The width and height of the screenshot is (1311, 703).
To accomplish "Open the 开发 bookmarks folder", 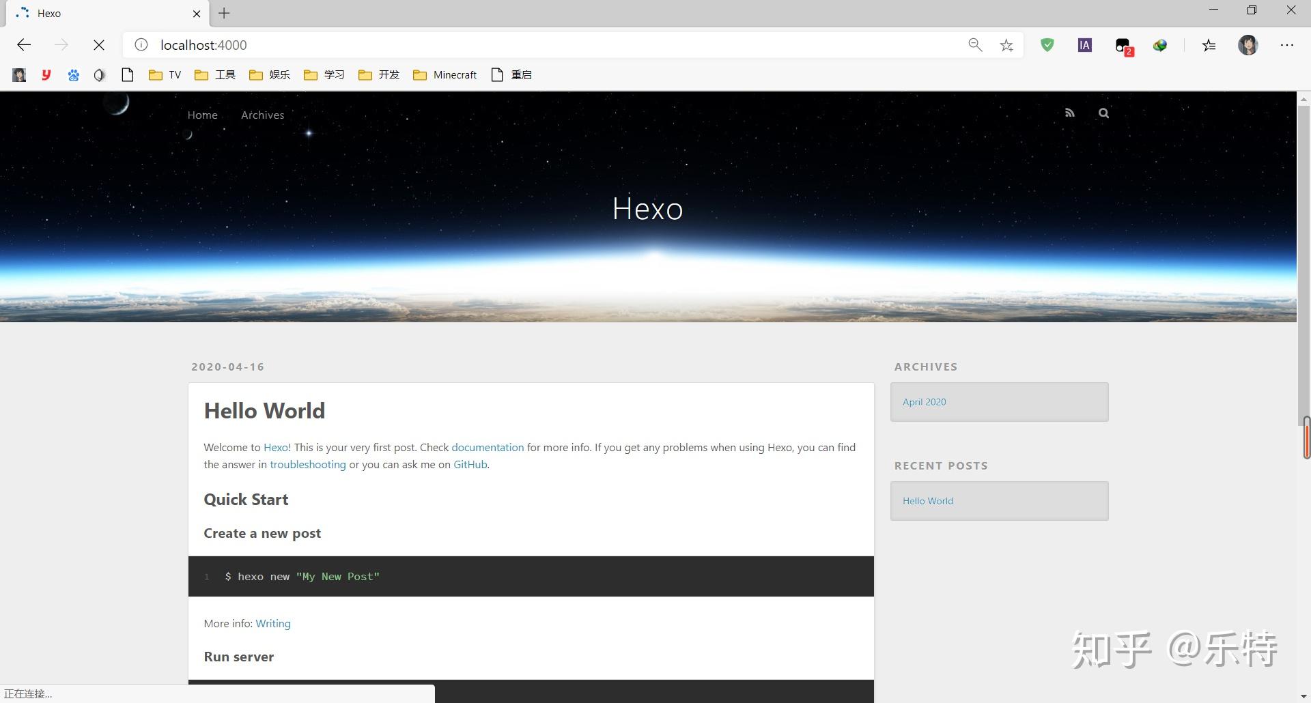I will point(378,75).
